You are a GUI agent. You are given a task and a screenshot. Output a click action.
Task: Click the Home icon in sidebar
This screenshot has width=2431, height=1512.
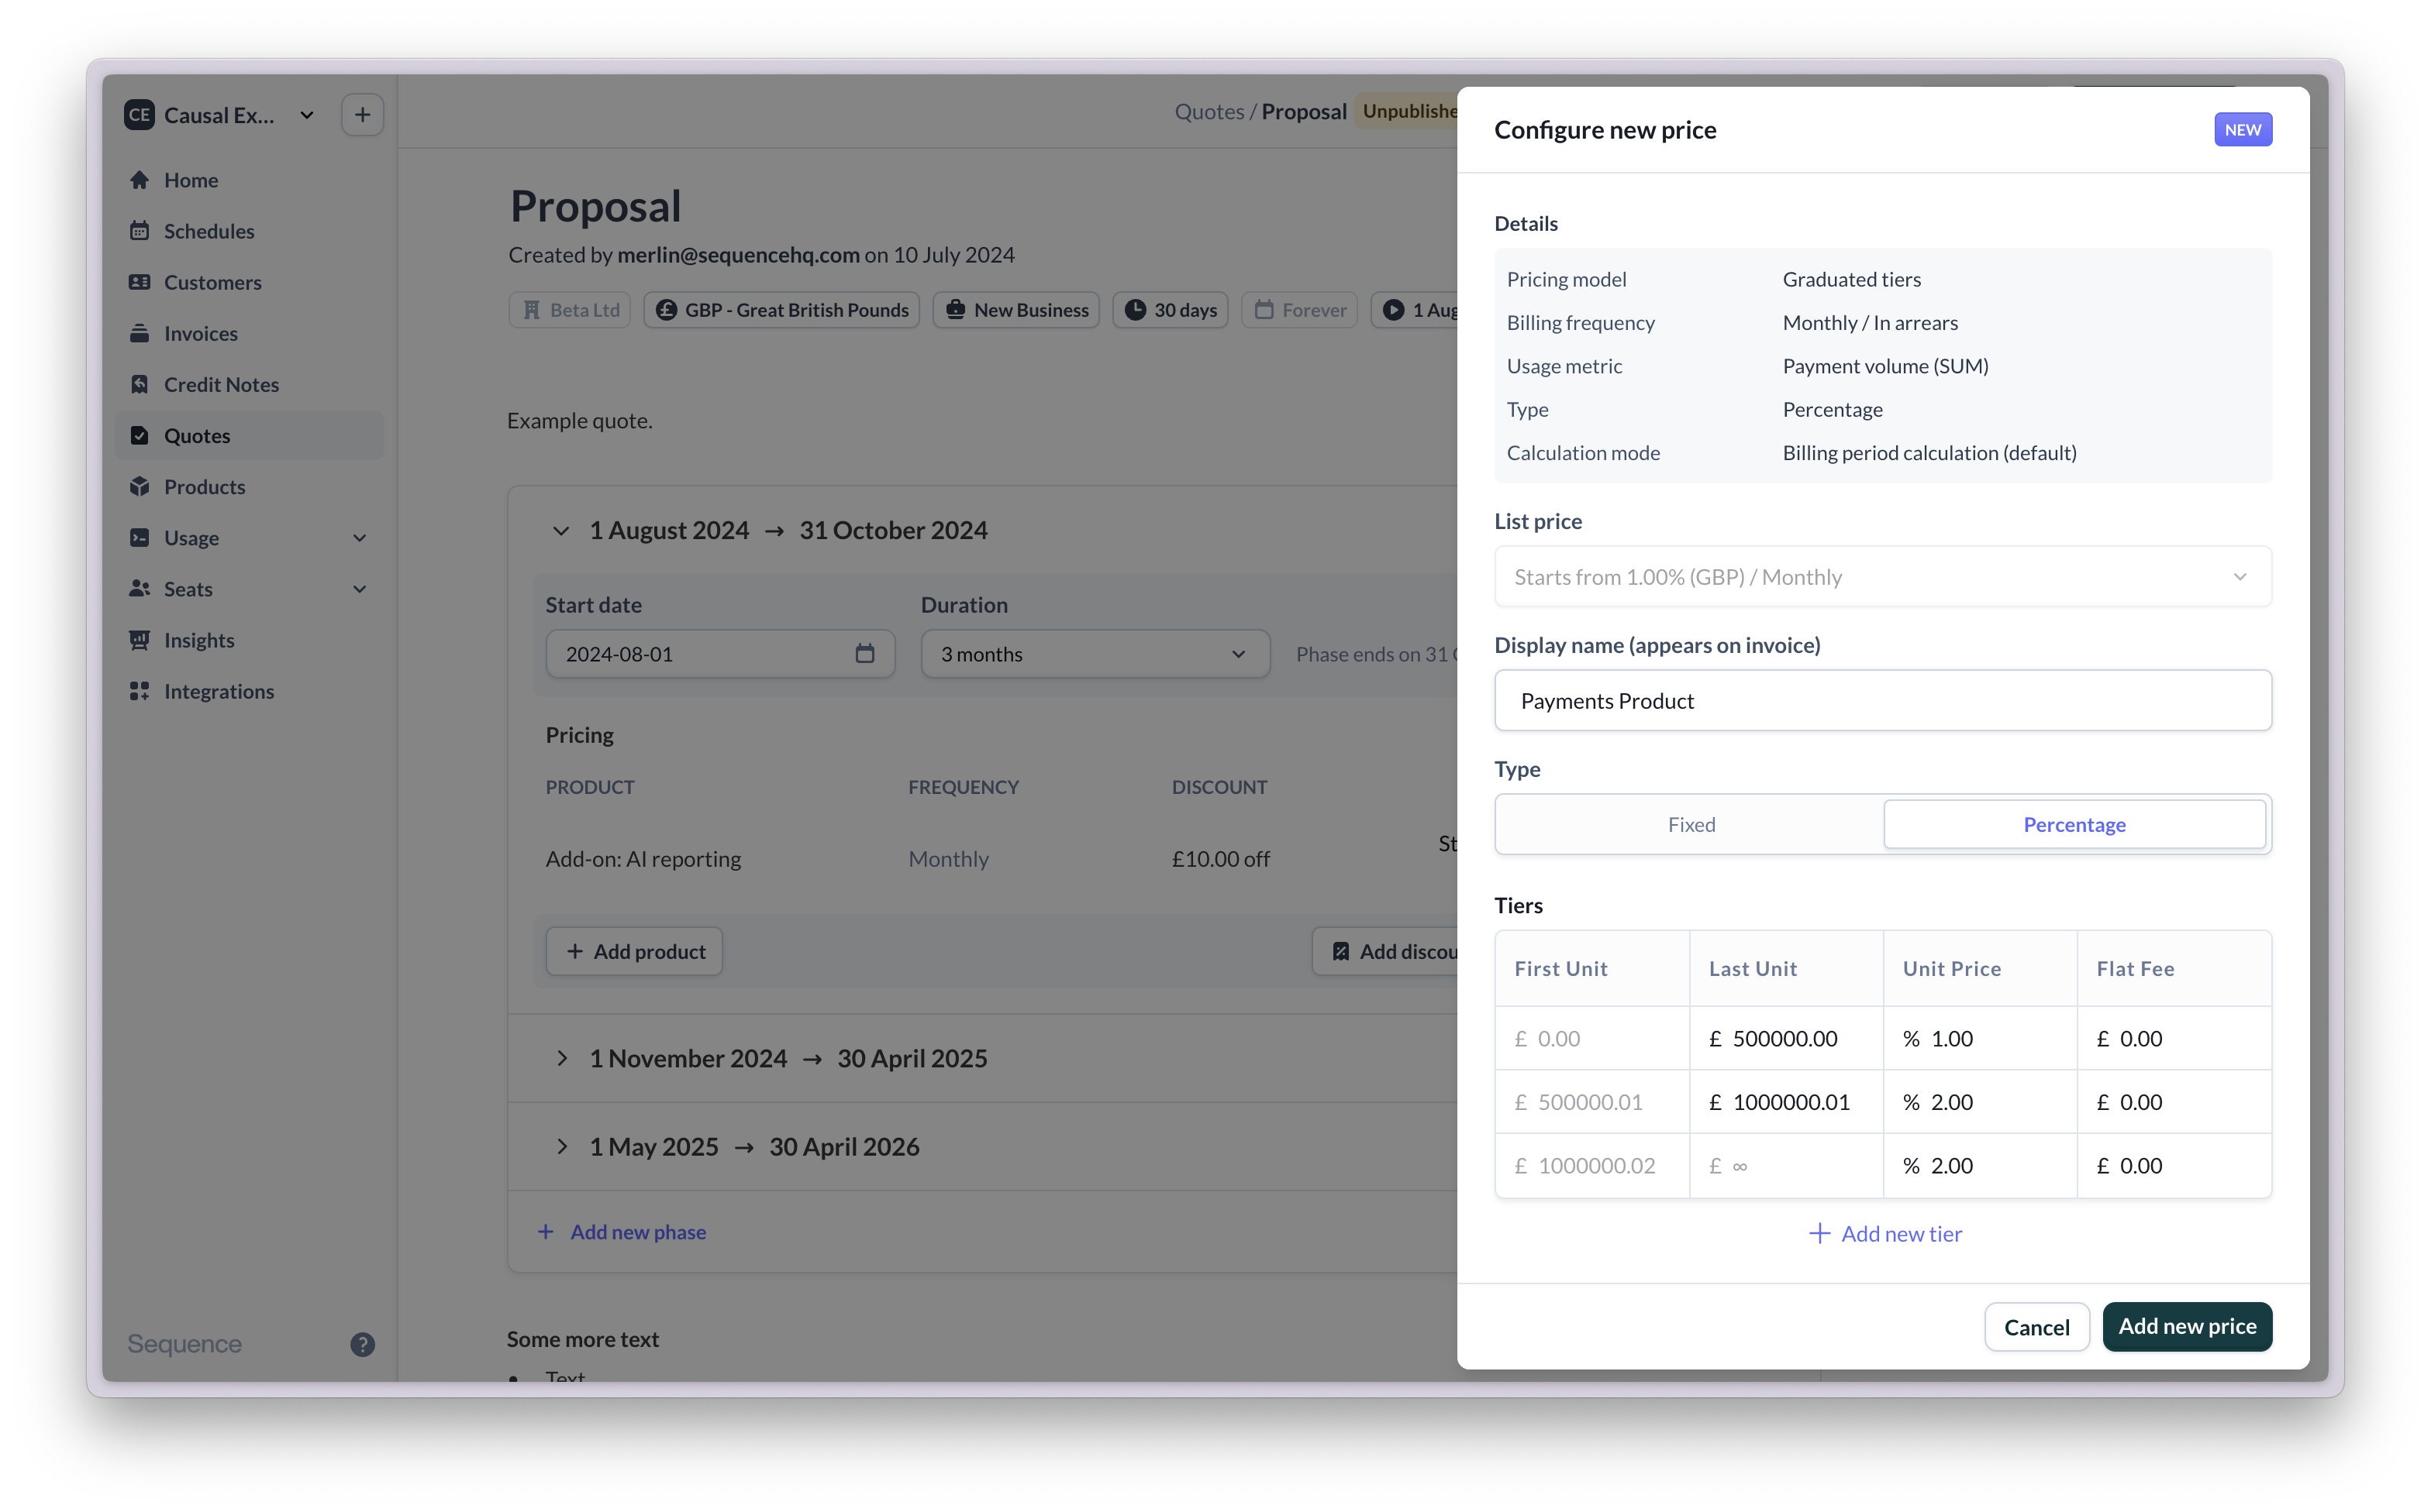[x=139, y=180]
